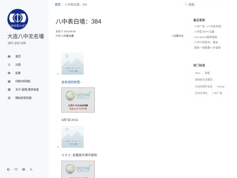Open the +++ user link

[66, 155]
